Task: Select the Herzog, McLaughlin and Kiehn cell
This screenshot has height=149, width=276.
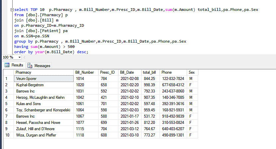Action: coord(44,97)
